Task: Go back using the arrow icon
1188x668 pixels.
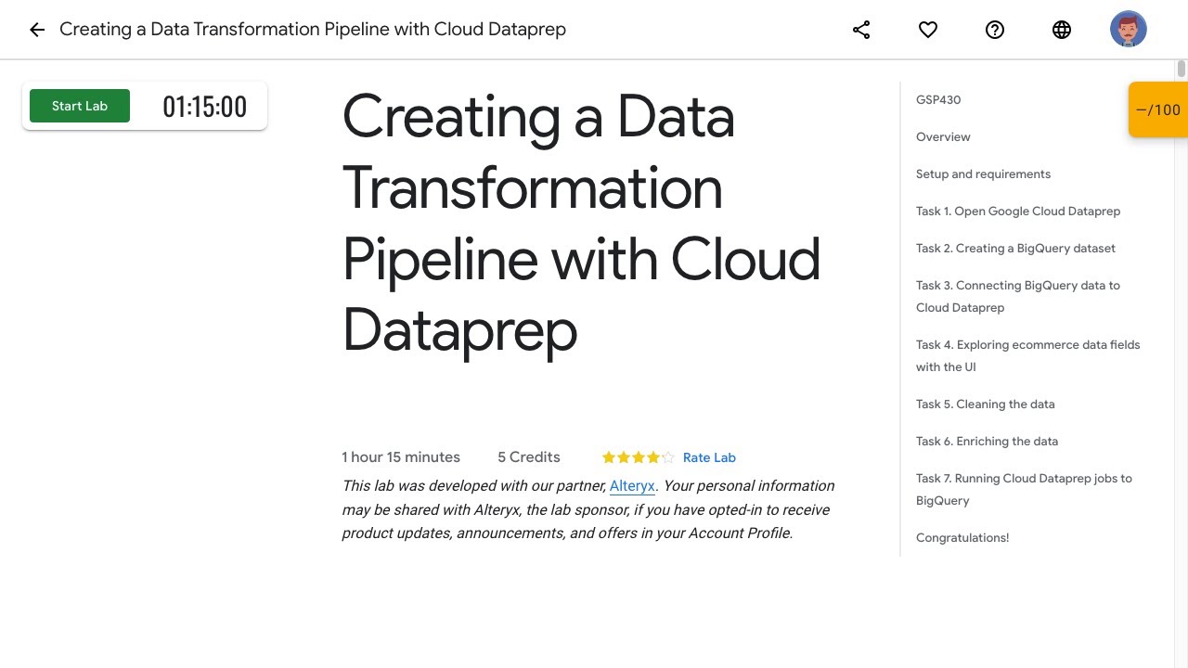Action: click(37, 30)
